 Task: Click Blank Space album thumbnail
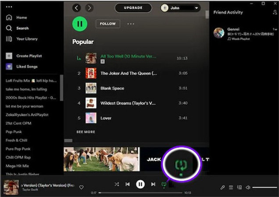coord(91,88)
